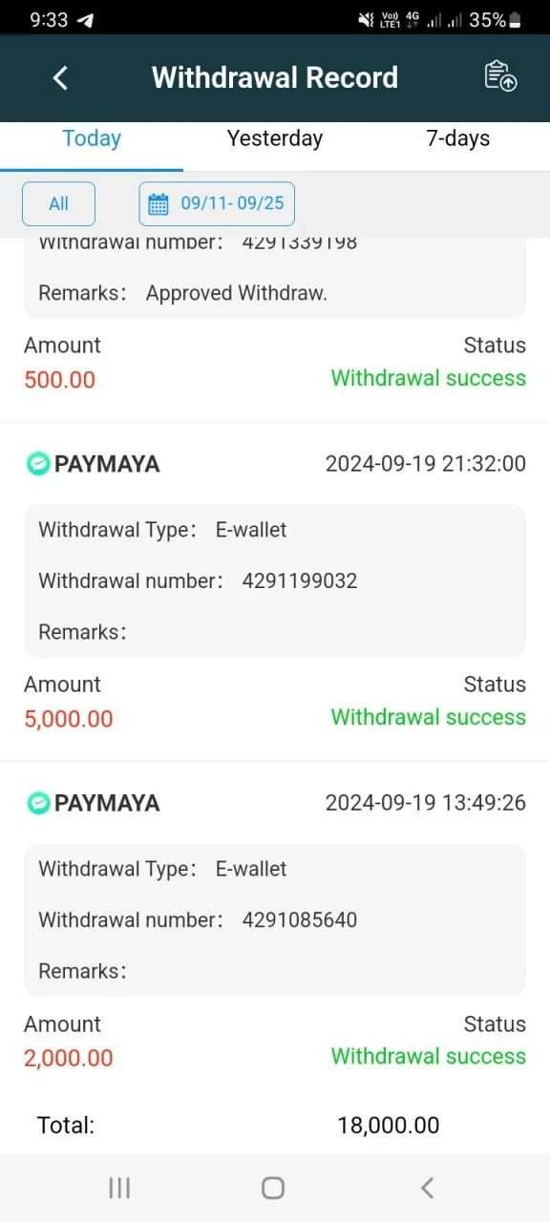Tap the 5,000.00 amount value

[x=69, y=719]
